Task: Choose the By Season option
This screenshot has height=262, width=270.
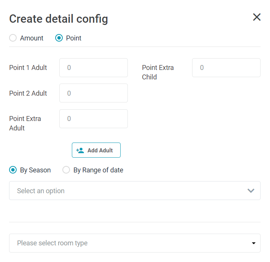Action: coord(13,170)
